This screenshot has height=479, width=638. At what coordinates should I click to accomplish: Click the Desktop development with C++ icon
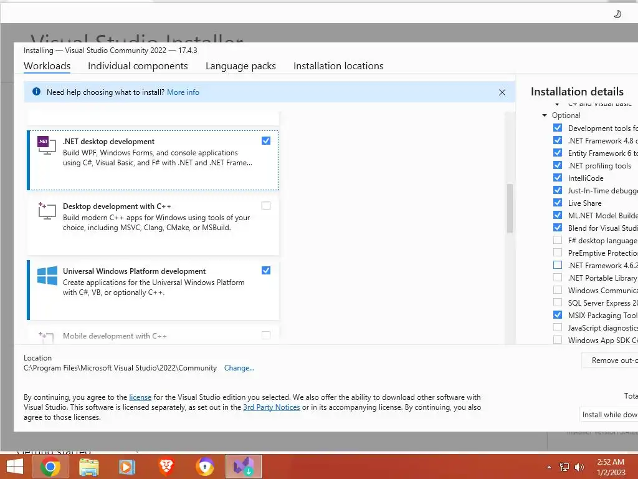46,211
